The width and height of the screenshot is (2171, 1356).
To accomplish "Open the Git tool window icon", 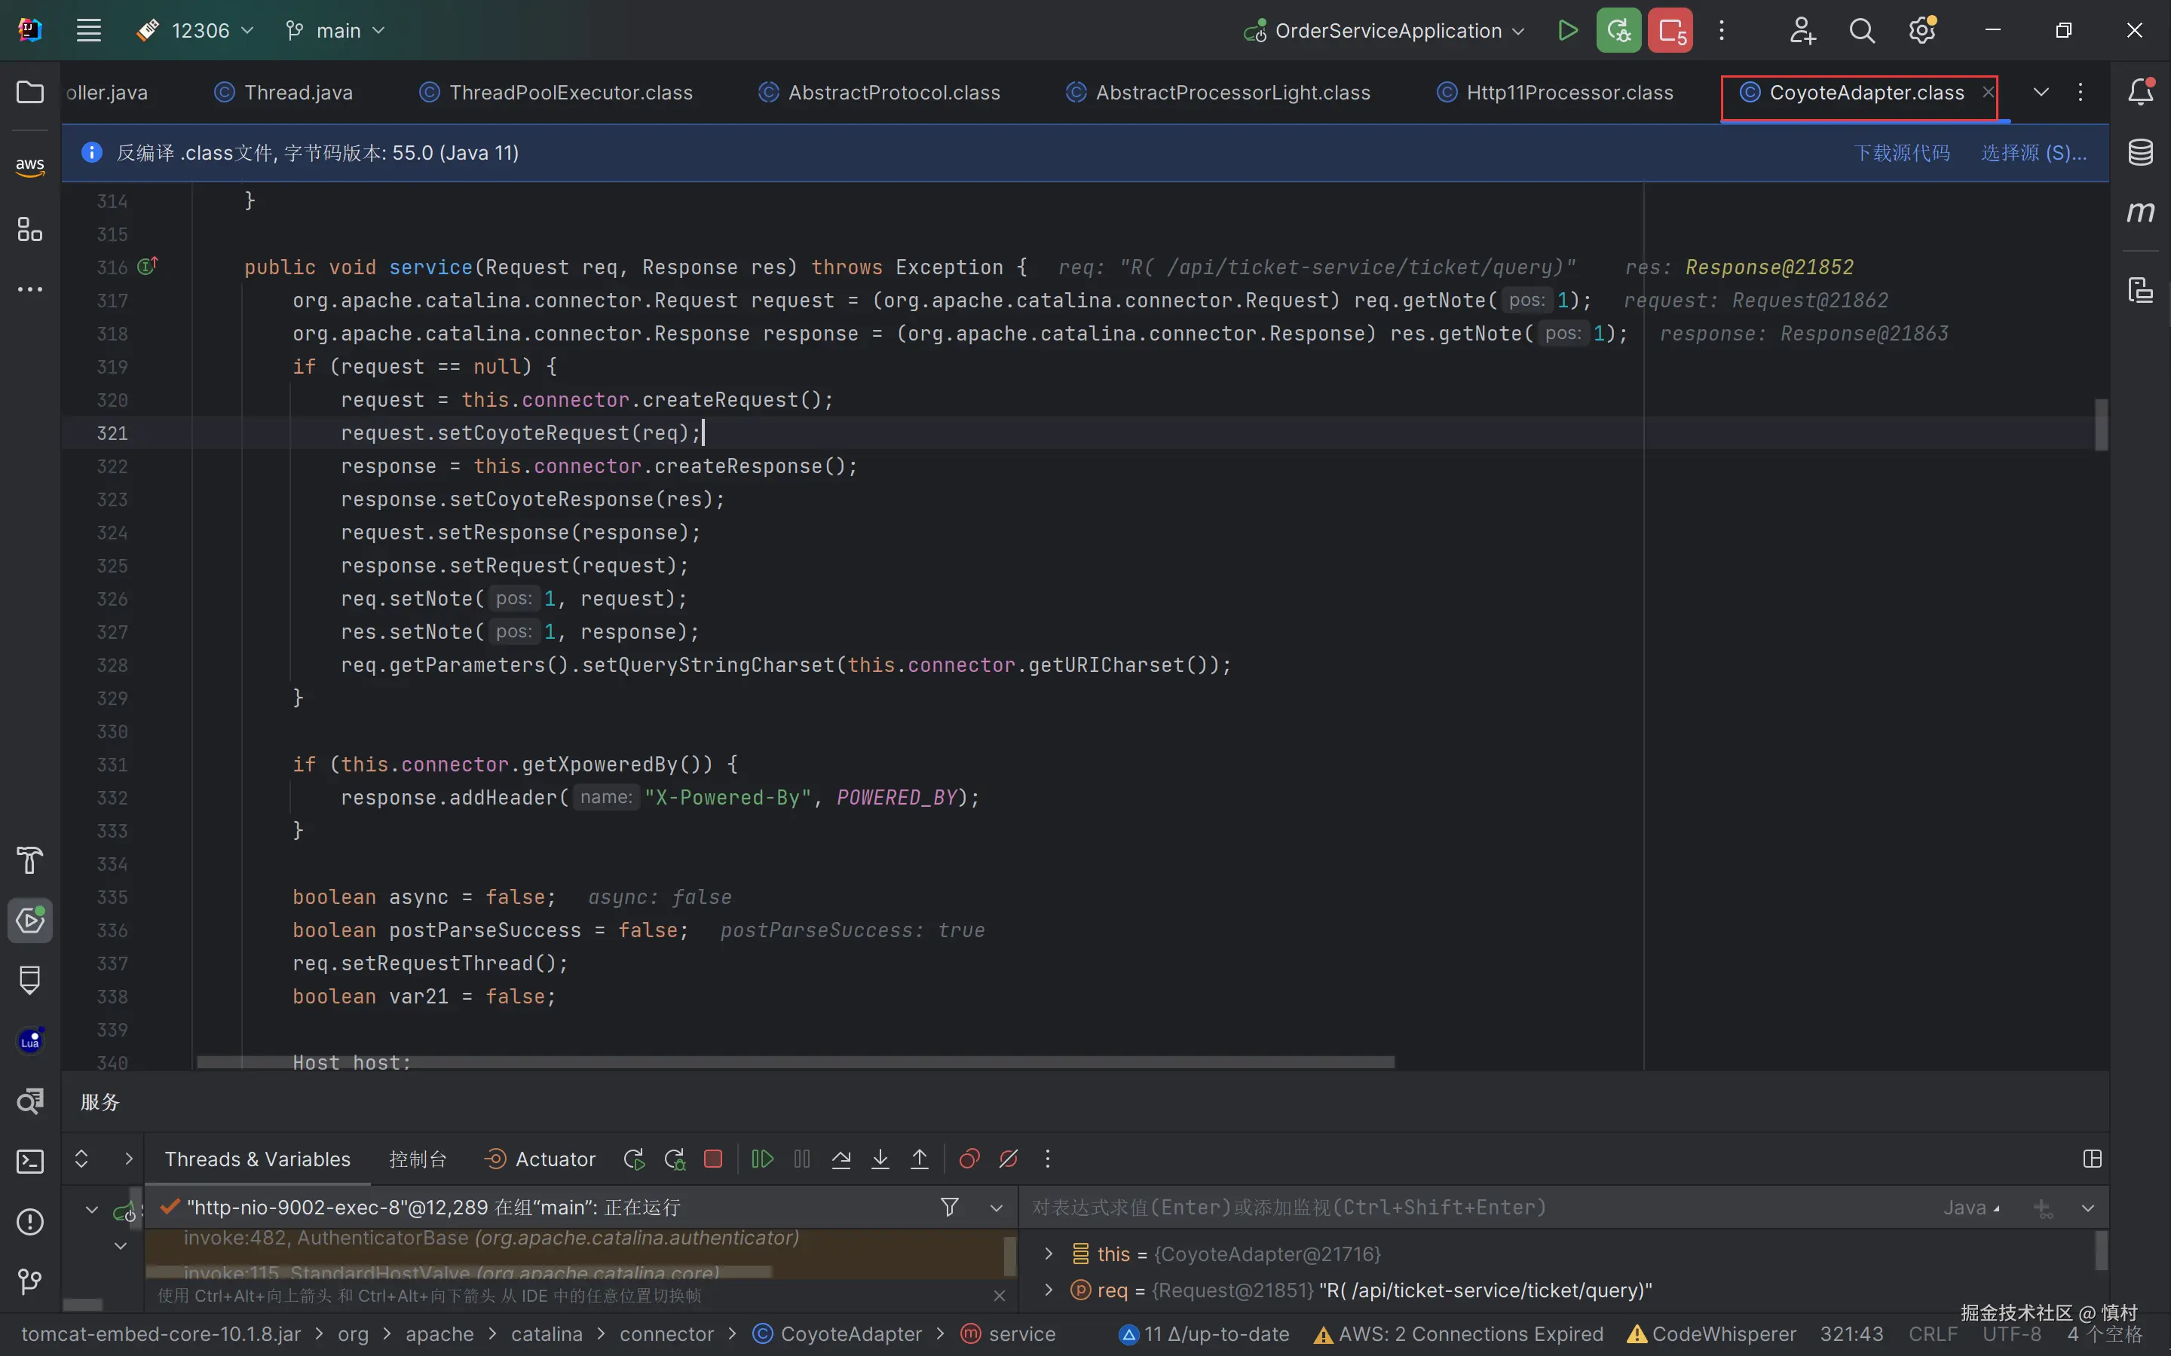I will coord(29,1281).
